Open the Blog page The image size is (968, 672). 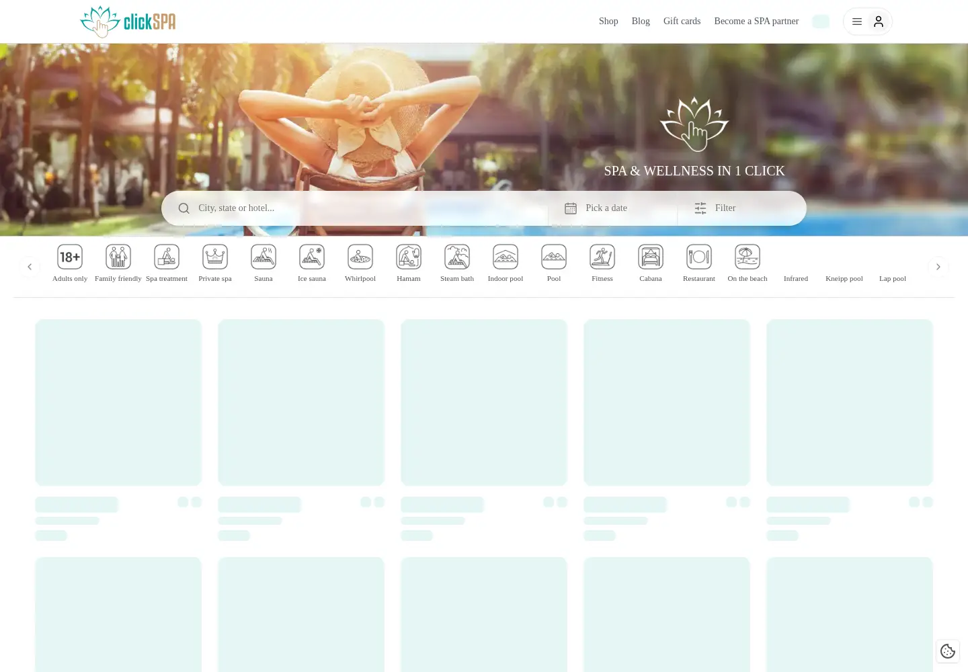641,22
